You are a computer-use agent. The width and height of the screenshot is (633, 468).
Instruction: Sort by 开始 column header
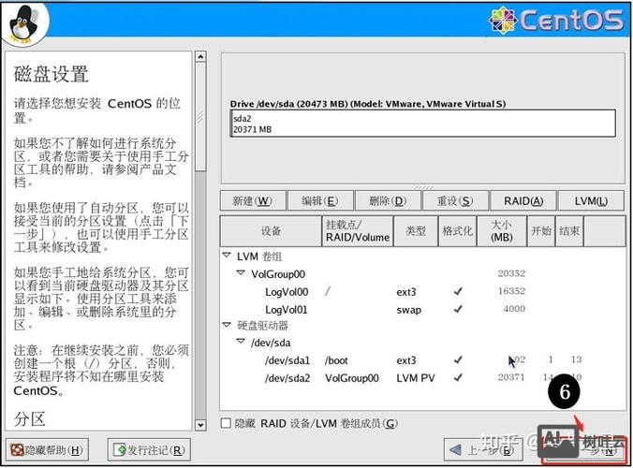coord(541,231)
